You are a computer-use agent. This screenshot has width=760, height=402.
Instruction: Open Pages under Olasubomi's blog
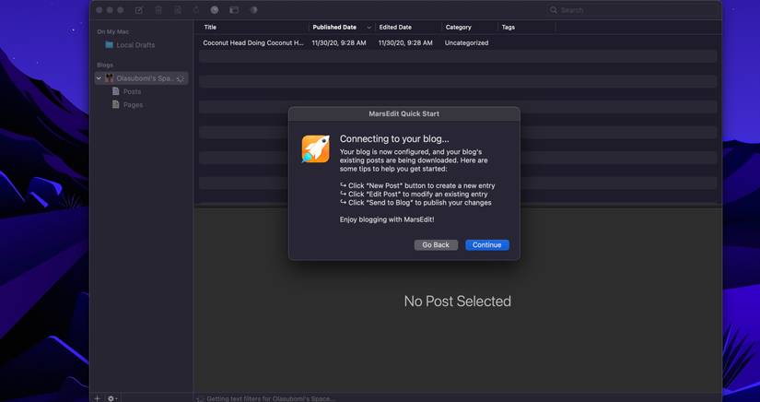[x=127, y=104]
